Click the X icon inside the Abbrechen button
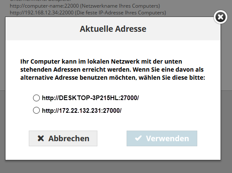The height and width of the screenshot is (173, 232). [x=41, y=139]
